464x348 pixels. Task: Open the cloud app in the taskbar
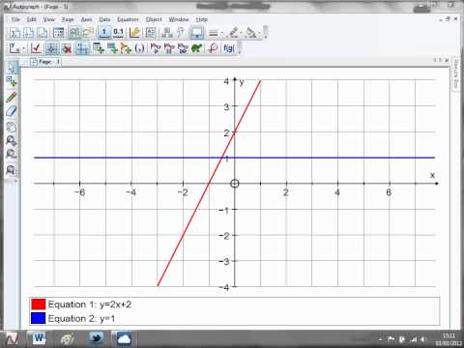pos(124,338)
